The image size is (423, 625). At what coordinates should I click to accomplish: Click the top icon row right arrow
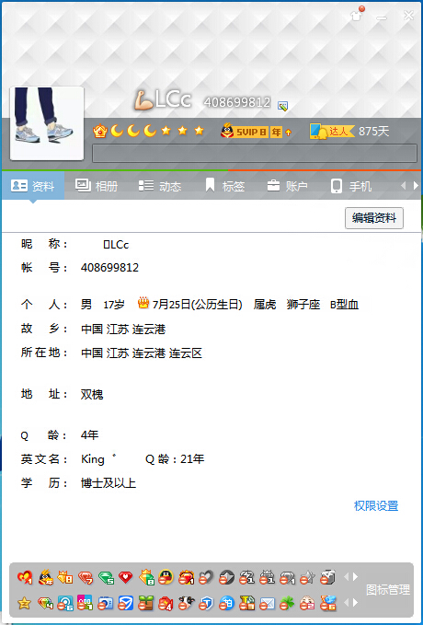click(x=355, y=576)
